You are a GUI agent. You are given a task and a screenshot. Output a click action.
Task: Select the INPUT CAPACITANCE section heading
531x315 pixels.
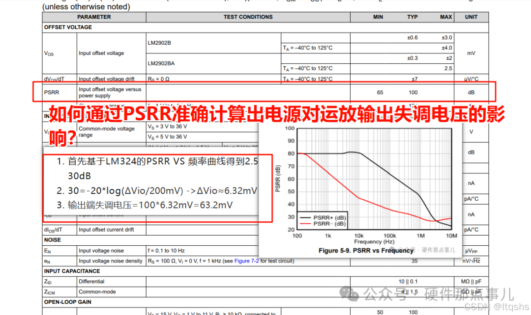(72, 271)
